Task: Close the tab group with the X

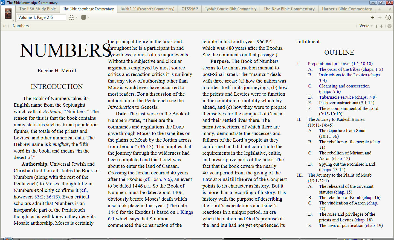Action: 390,9
